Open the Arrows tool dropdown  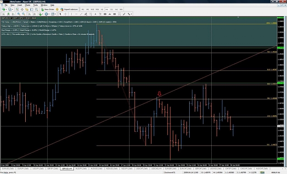click(x=129, y=14)
